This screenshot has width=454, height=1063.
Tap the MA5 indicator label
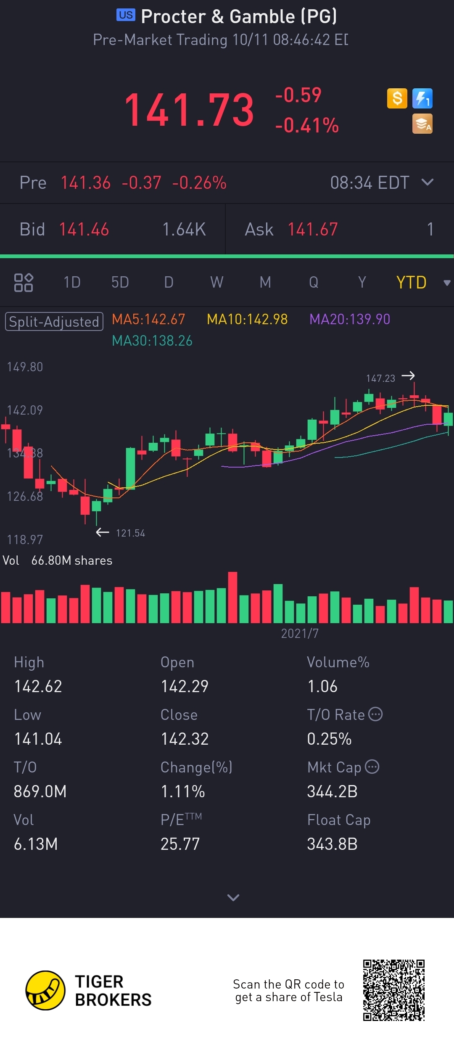[148, 319]
